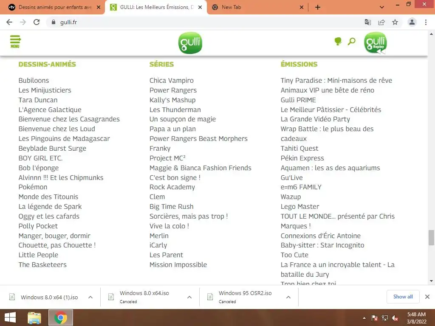This screenshot has height=326, width=435.
Task: Open Connexions d'Éric Antoine link
Action: (x=320, y=236)
